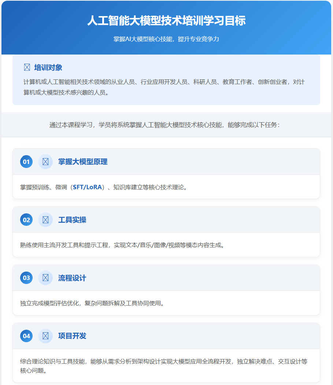Screen dimensions: 333x385
Task: Click the blue 02 number badge
Action: click(26, 220)
